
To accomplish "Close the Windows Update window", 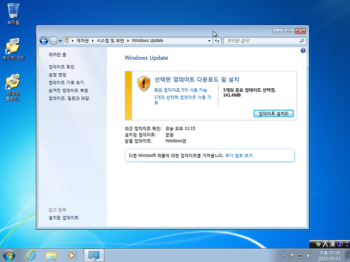I will (x=300, y=31).
